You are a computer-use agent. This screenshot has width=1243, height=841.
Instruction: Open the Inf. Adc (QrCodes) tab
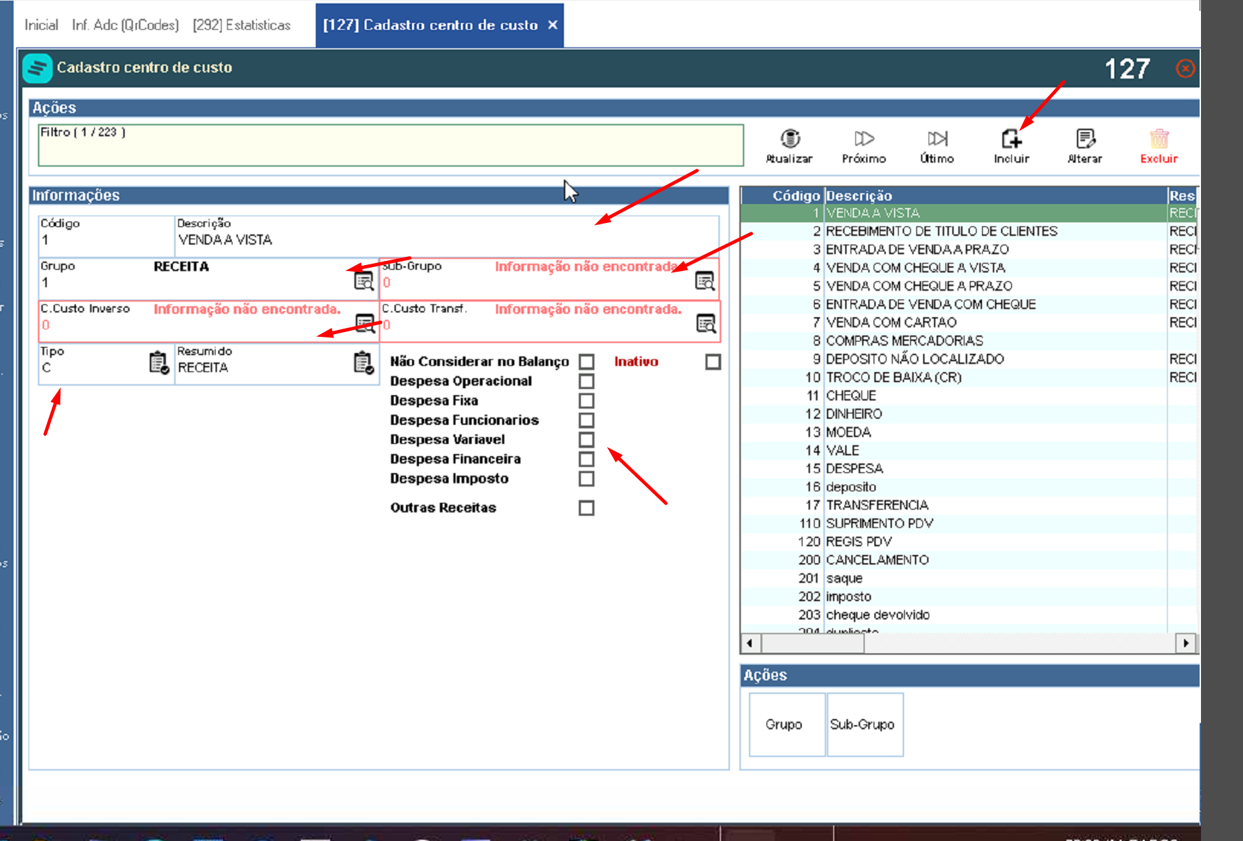coord(125,25)
